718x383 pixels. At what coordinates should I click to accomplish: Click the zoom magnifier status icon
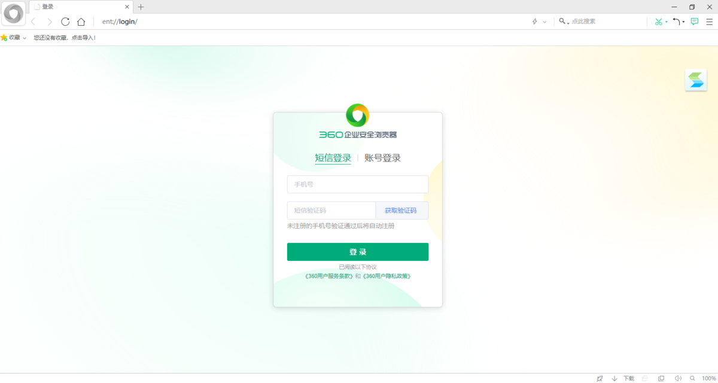693,378
